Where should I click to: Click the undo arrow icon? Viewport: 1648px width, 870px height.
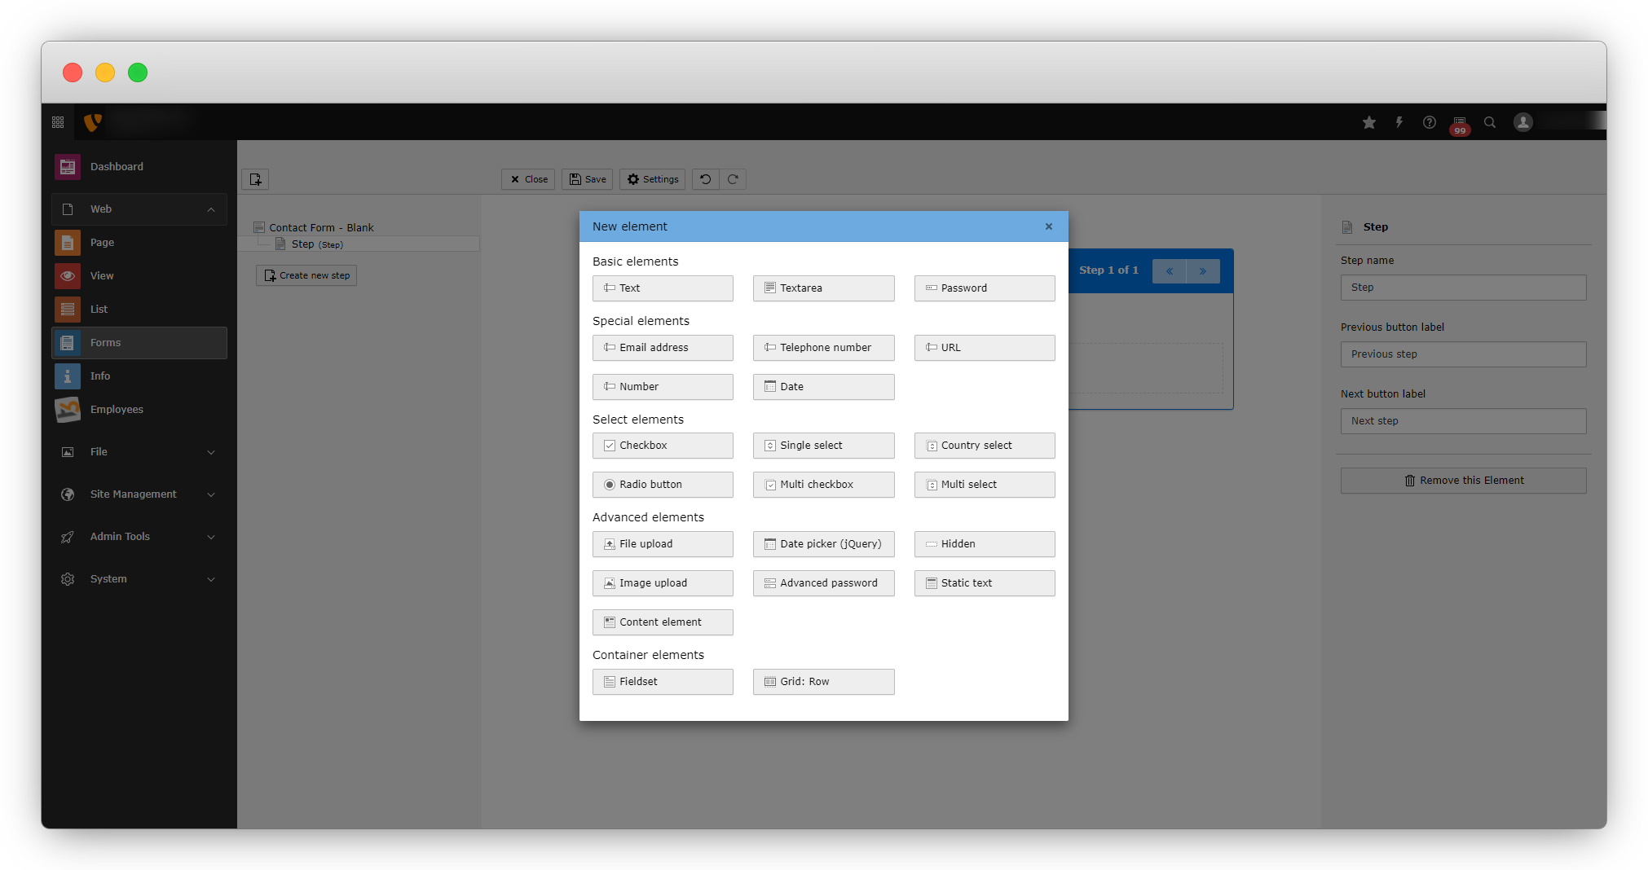[x=706, y=179]
